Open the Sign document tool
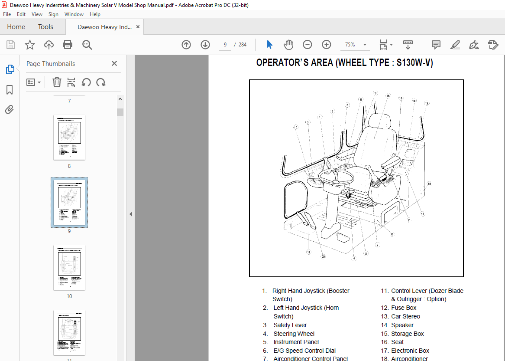The width and height of the screenshot is (505, 361). tap(474, 45)
